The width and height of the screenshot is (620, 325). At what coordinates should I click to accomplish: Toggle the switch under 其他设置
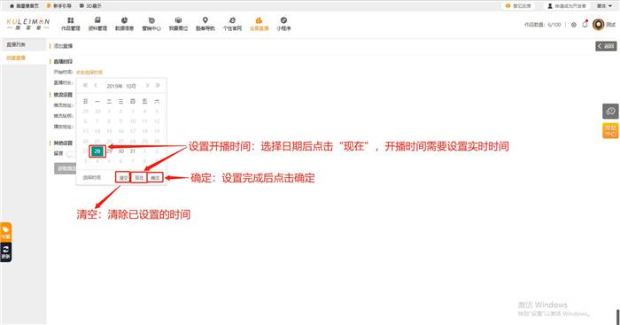point(70,154)
